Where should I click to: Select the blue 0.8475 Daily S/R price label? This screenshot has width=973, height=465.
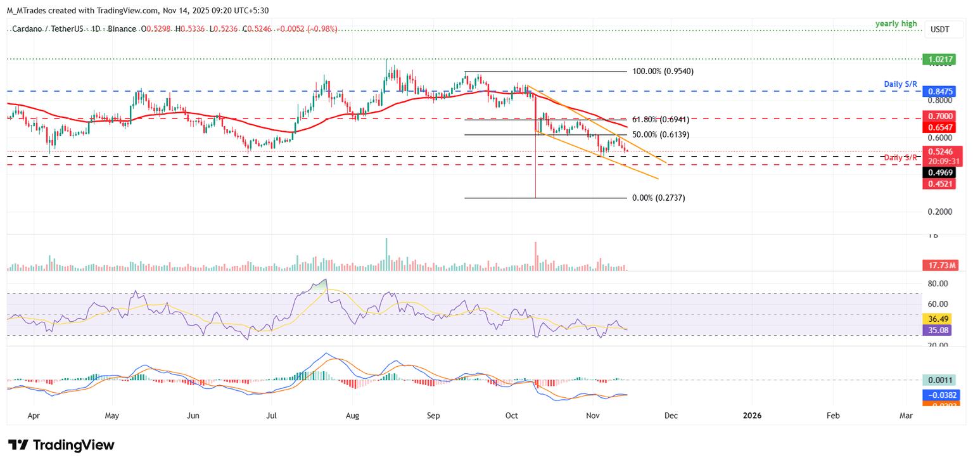click(x=942, y=91)
